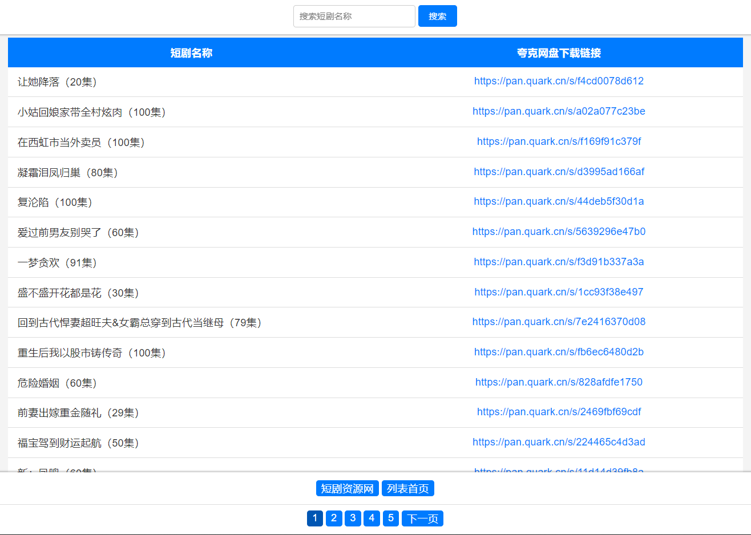Go to pagination page 3
The width and height of the screenshot is (751, 535).
tap(353, 518)
